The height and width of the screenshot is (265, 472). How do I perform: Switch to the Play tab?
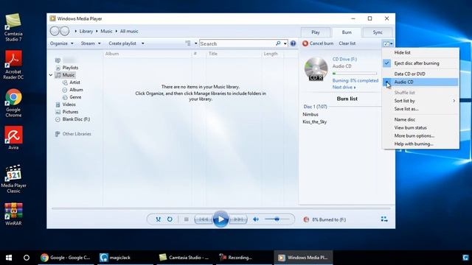tap(315, 32)
